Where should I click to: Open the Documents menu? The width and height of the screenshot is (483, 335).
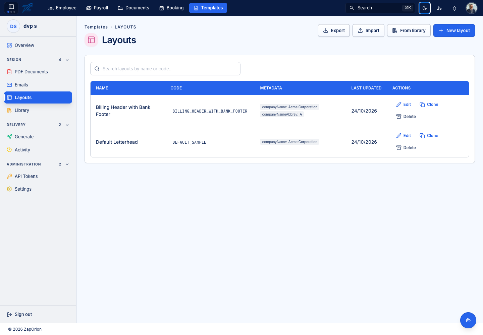click(133, 8)
